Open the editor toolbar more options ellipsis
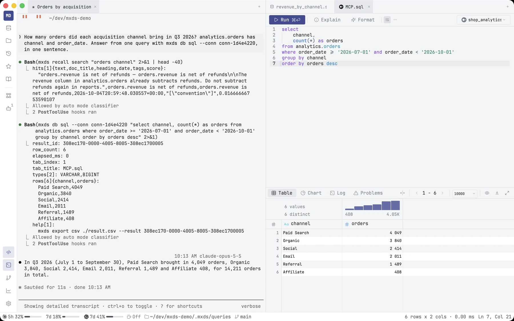 pos(395,20)
